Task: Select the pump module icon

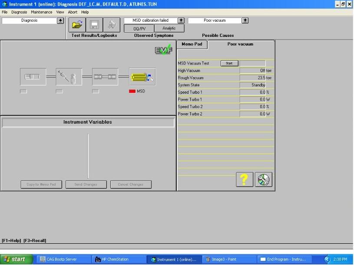Action: click(33, 77)
